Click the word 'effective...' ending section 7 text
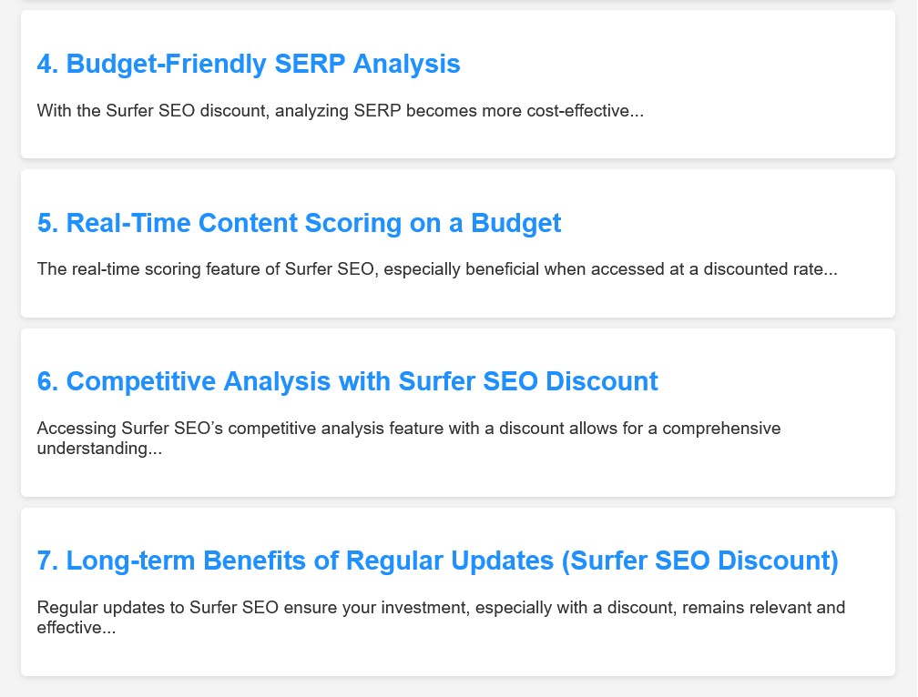Viewport: 918px width, 697px height. [x=76, y=628]
